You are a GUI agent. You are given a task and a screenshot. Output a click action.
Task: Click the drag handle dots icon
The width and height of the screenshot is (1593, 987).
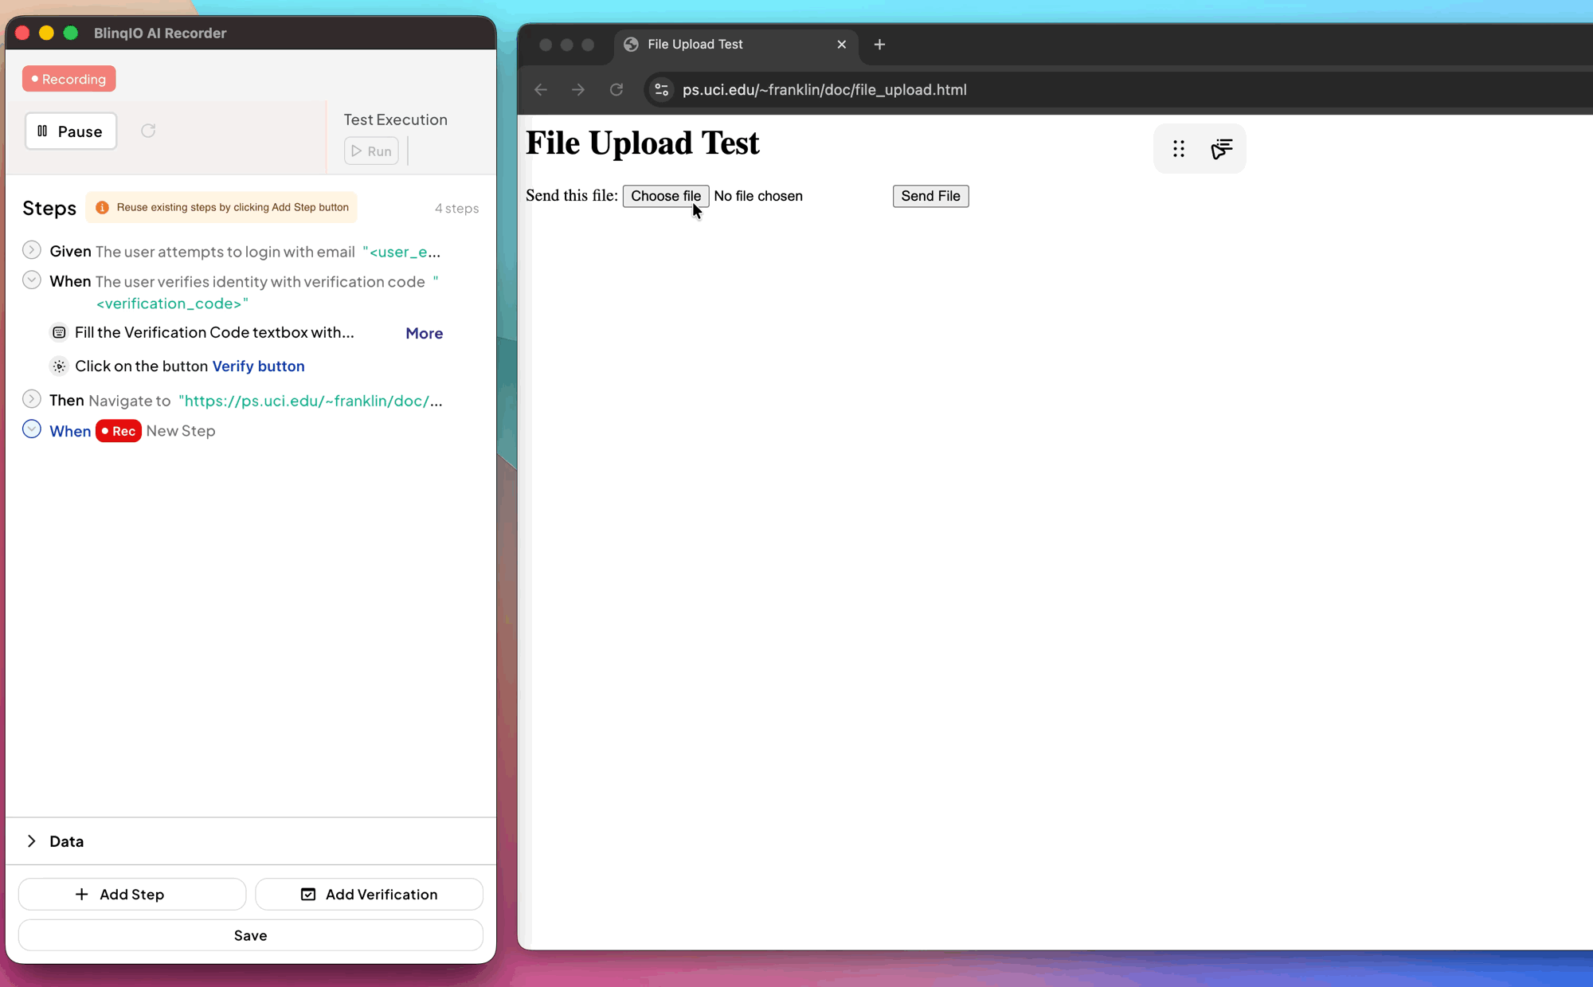point(1179,149)
